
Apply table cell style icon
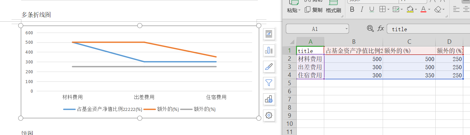(x=396, y=9)
